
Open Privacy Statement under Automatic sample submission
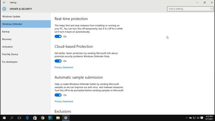click(64, 102)
